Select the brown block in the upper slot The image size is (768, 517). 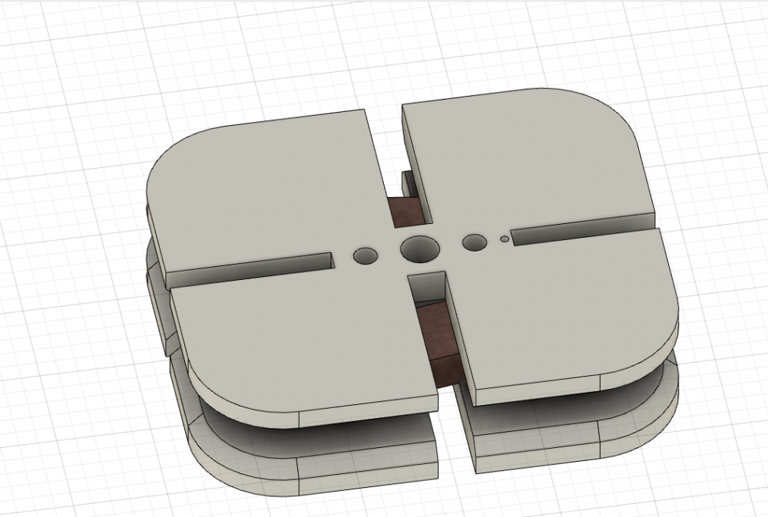(404, 212)
